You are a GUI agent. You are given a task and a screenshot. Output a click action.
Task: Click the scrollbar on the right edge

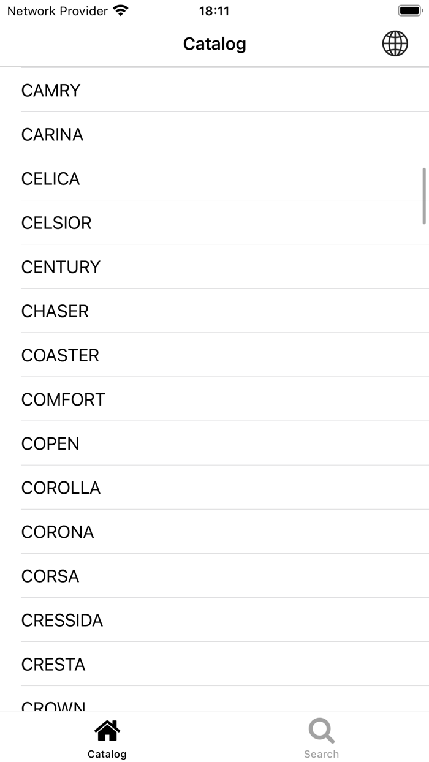[424, 196]
